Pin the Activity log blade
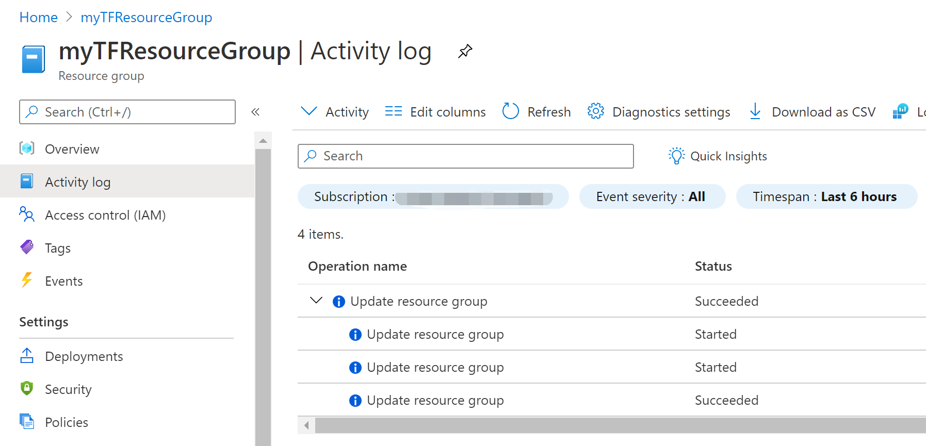This screenshot has width=926, height=446. coord(465,51)
